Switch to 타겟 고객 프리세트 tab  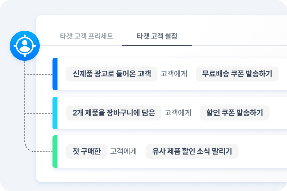87,36
